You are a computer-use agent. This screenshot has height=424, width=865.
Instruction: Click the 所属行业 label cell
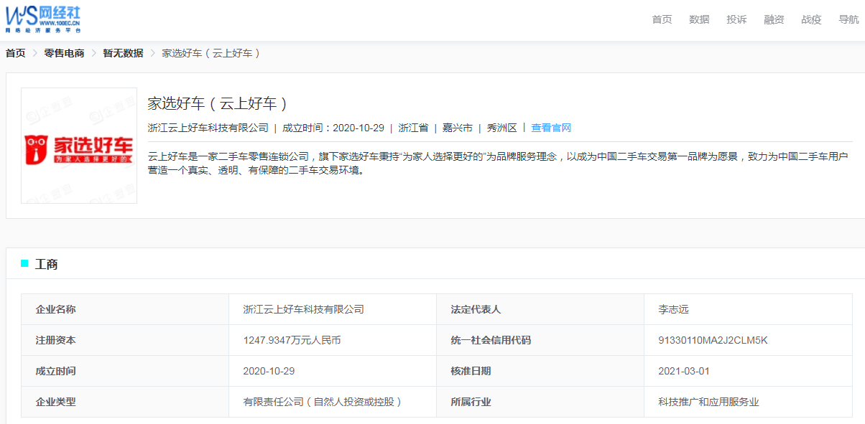click(x=540, y=402)
